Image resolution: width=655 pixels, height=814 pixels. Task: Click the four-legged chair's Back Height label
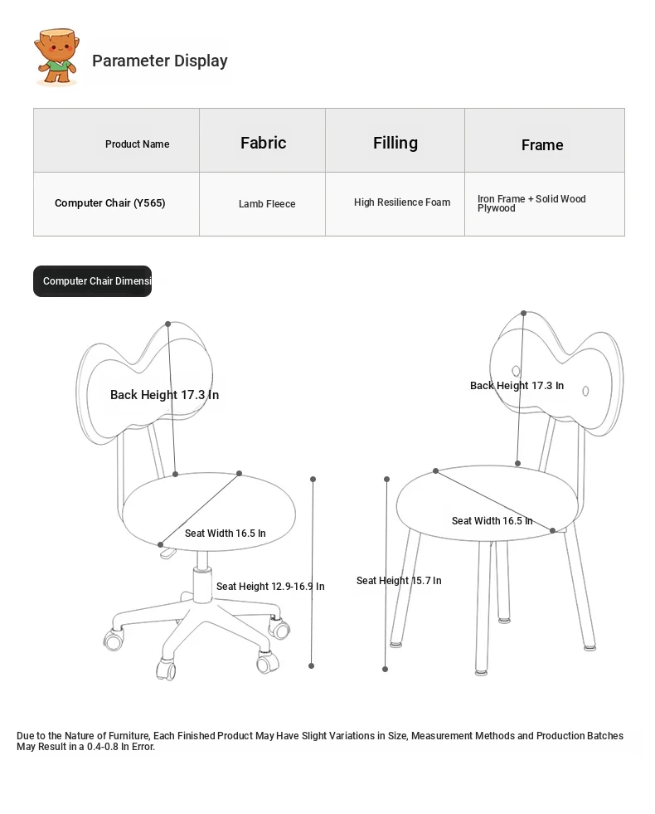point(517,386)
